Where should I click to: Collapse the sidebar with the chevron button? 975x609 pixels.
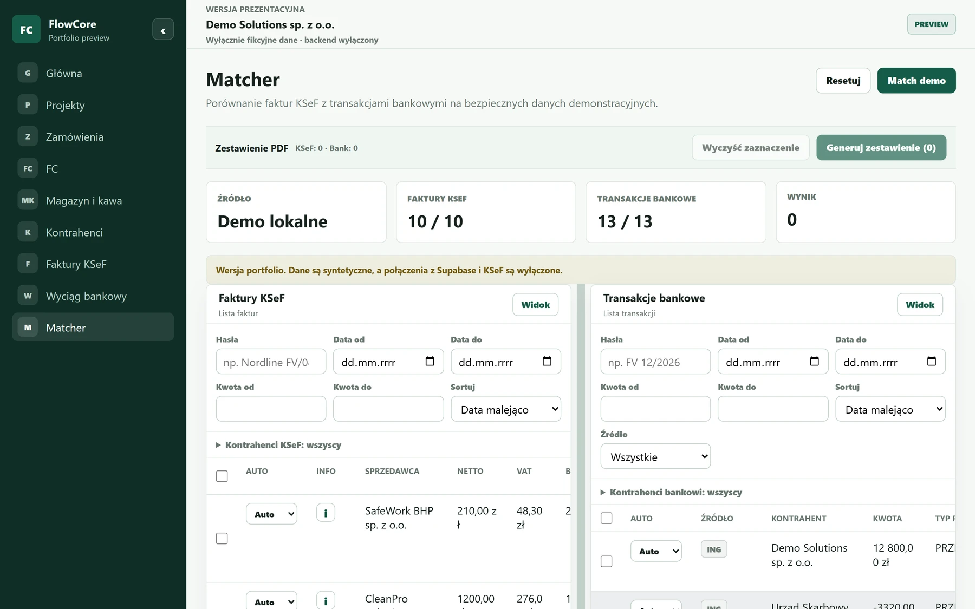(163, 30)
